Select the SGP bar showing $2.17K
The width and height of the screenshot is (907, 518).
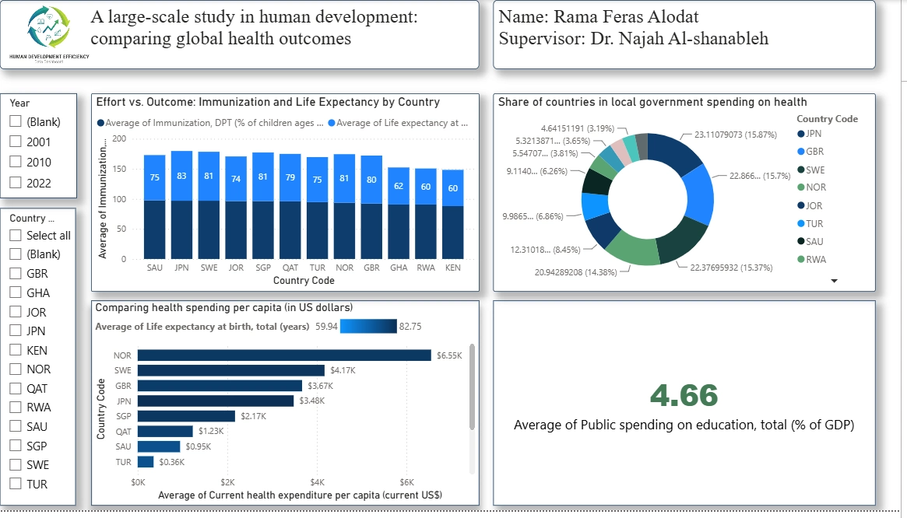186,416
